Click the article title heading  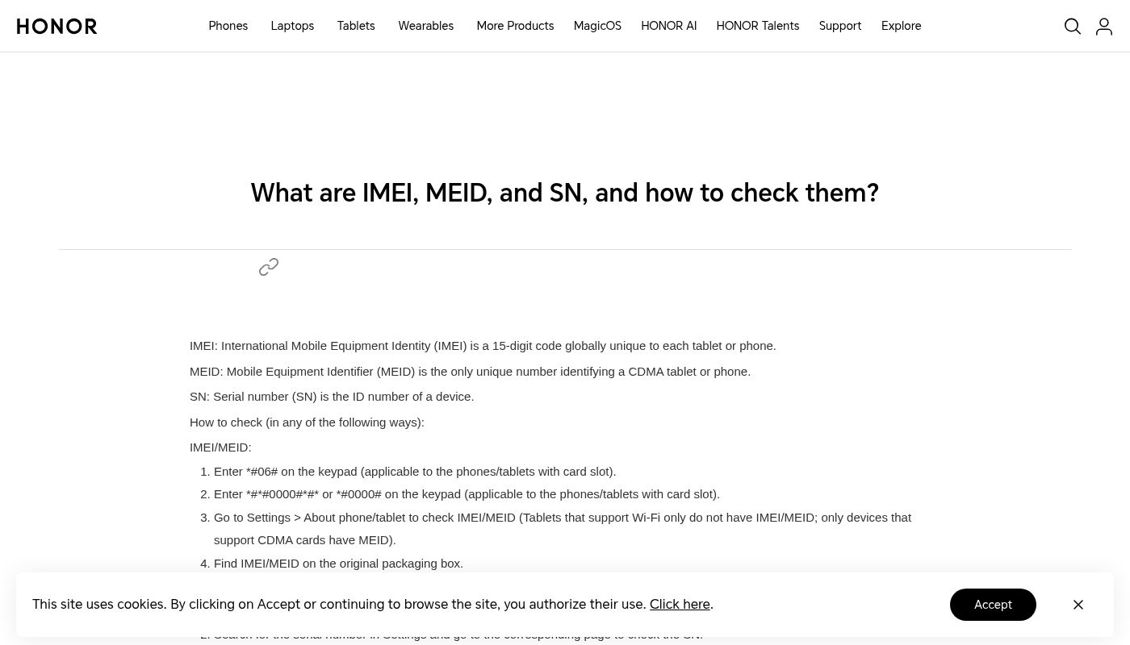(x=564, y=193)
